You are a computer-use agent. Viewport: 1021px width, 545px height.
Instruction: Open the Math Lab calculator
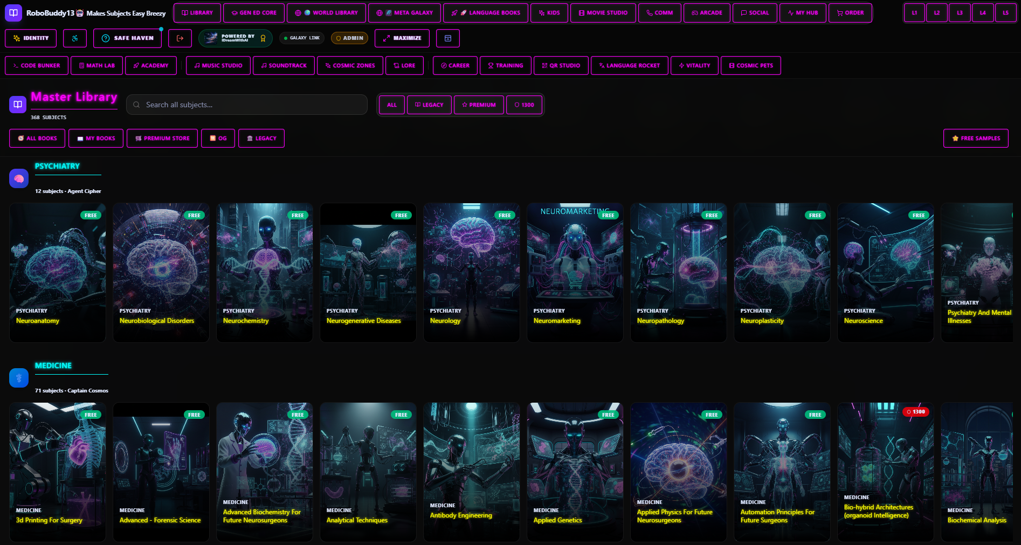(96, 66)
